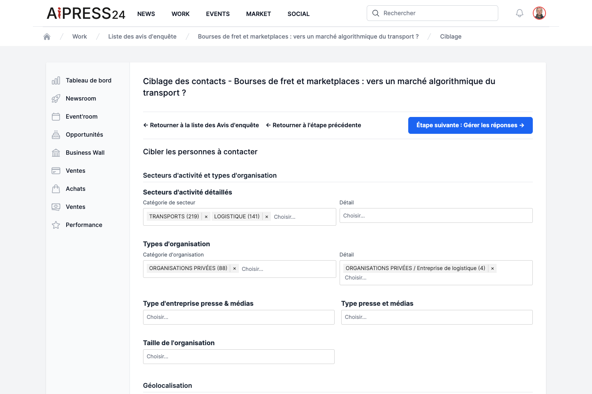The image size is (592, 394).
Task: Click the ORGANISATIONS PRIVÉES (88) tag label
Action: 188,268
